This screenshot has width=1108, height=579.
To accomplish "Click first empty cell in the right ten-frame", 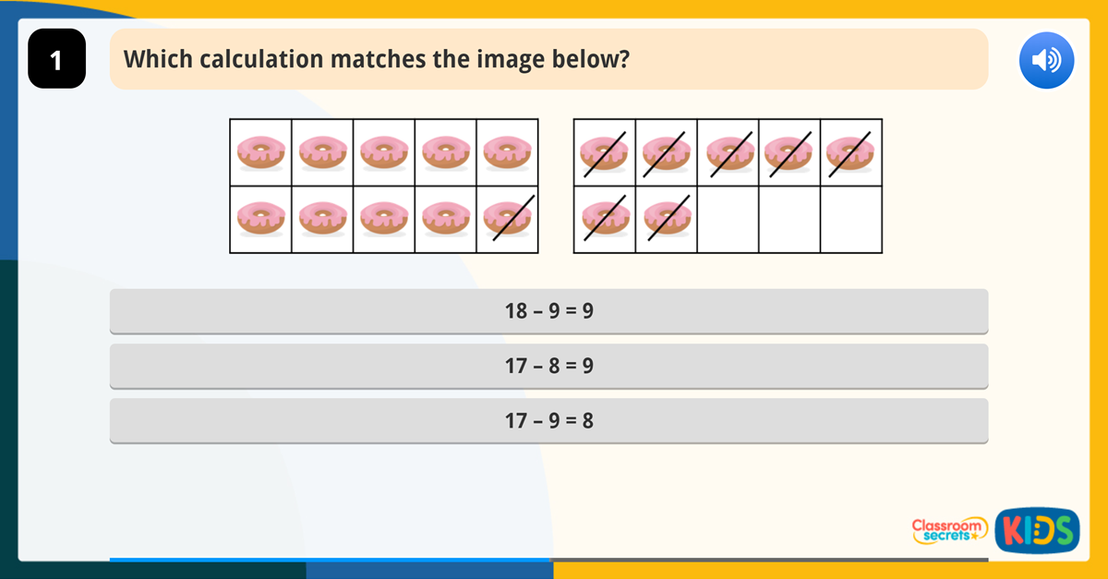I will (728, 221).
